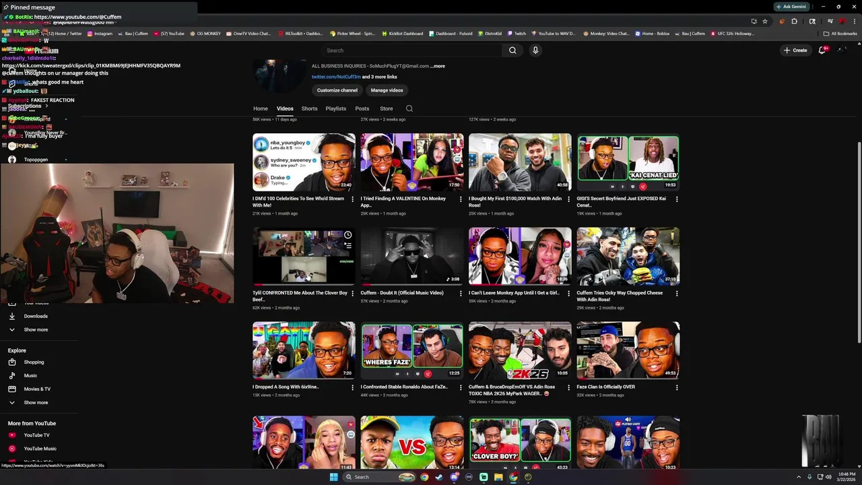Open options menu for '$100,000 Watch With Adin' video

[568, 199]
